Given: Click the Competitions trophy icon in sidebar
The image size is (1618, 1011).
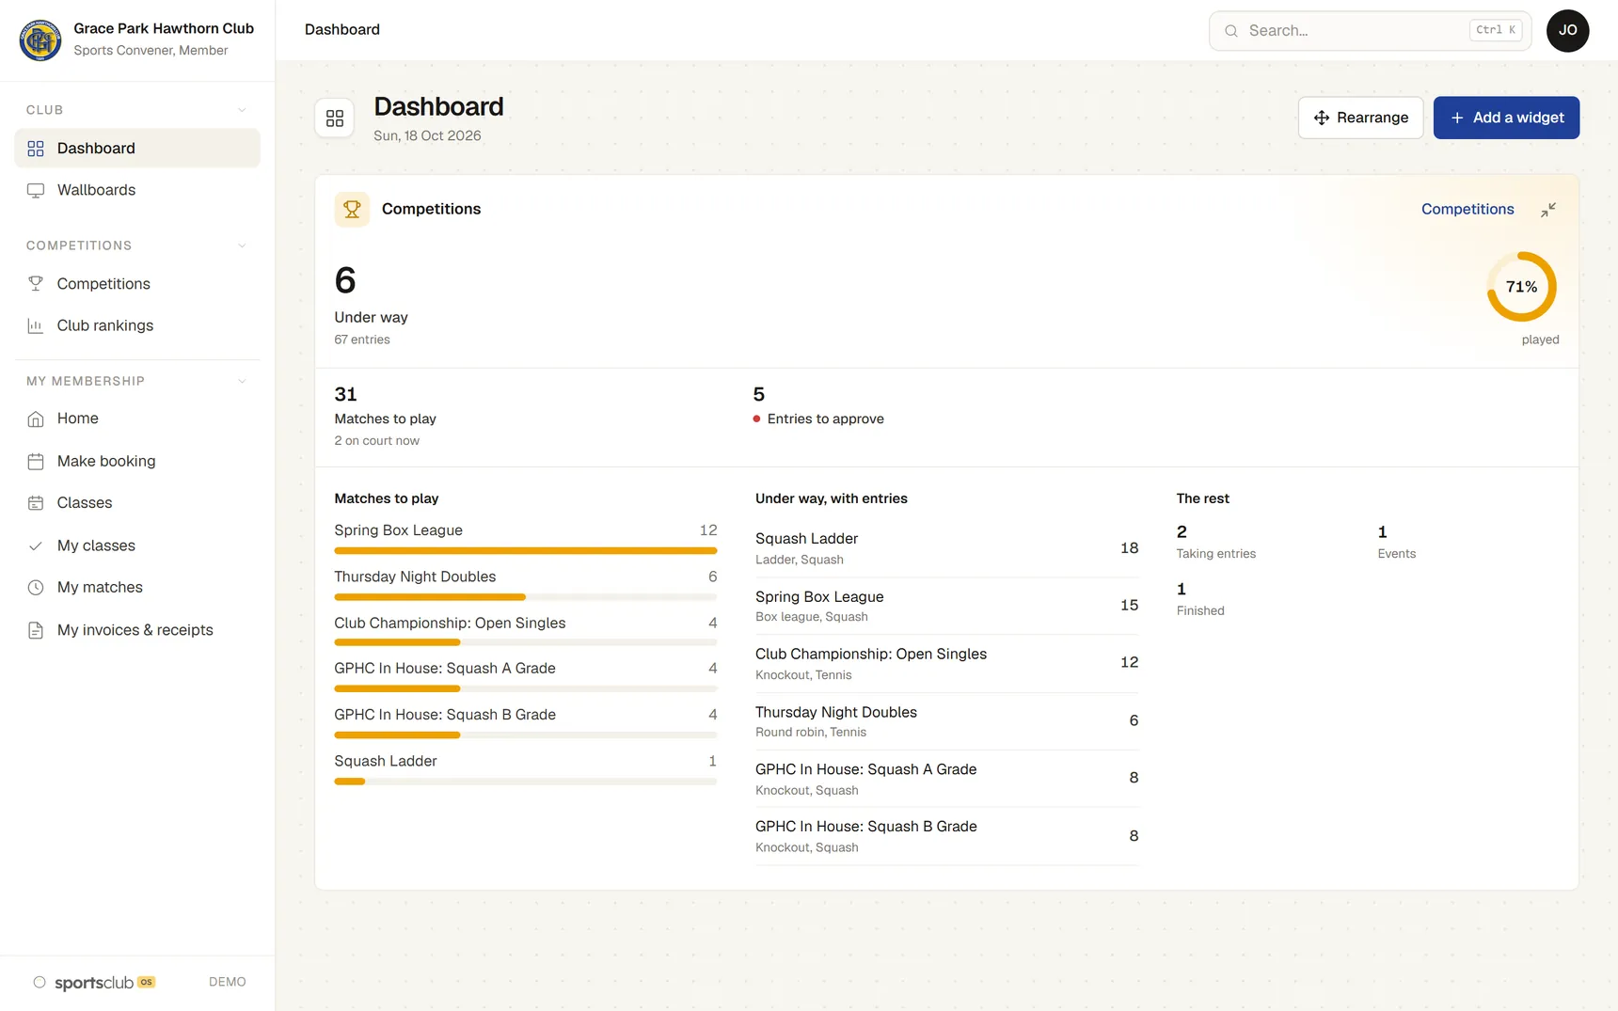Looking at the screenshot, I should click(x=36, y=284).
